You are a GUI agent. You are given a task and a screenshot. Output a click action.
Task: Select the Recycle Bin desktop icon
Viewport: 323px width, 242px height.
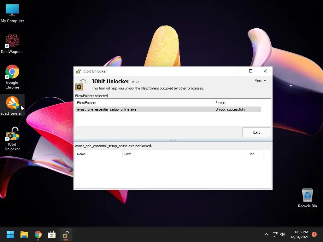(x=307, y=198)
